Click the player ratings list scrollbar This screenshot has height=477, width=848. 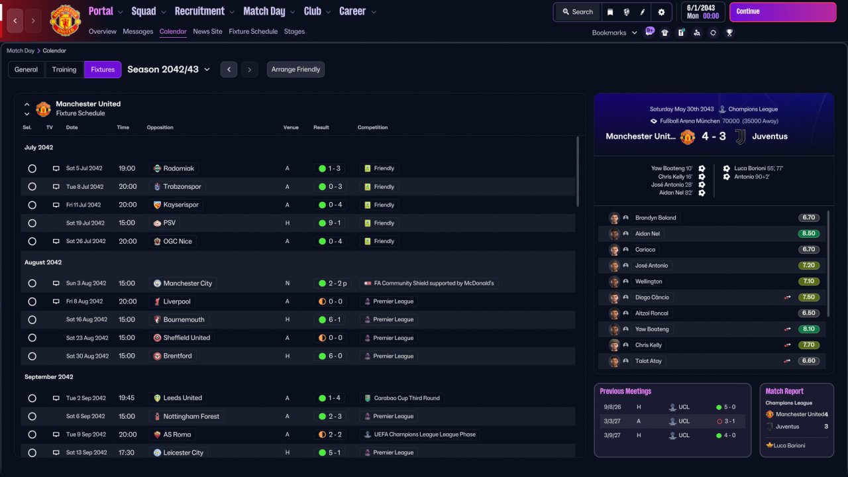[828, 264]
